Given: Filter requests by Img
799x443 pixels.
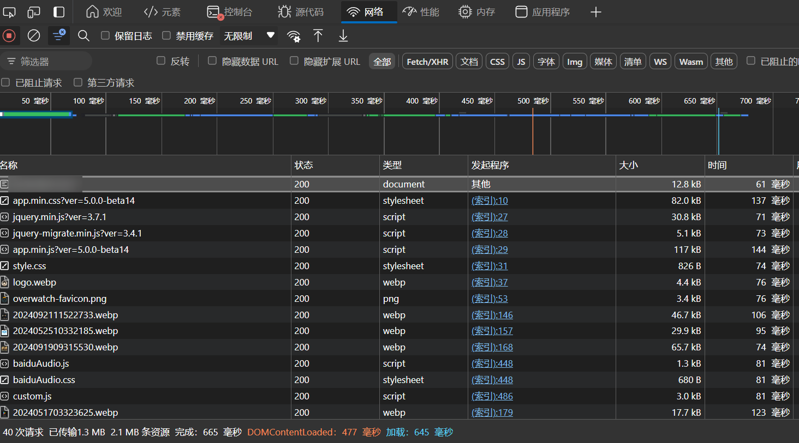Looking at the screenshot, I should click(575, 62).
